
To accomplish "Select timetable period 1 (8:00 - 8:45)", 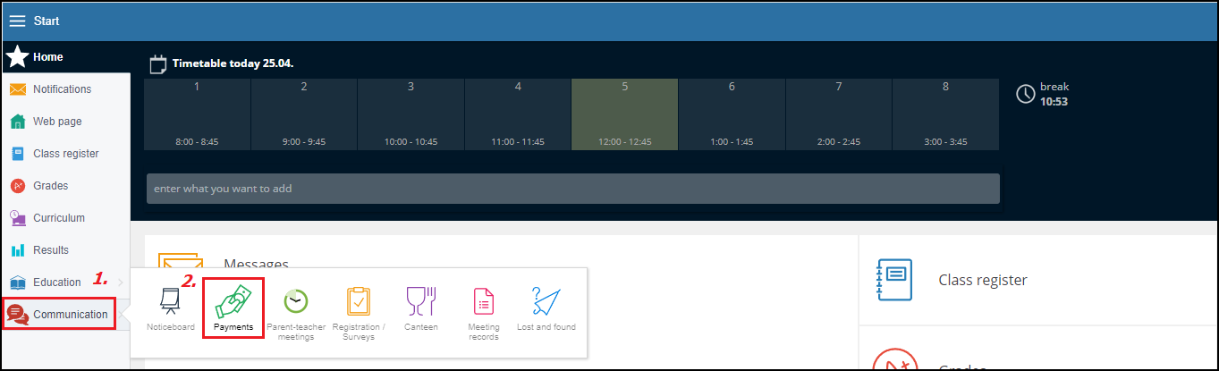I will (x=197, y=114).
